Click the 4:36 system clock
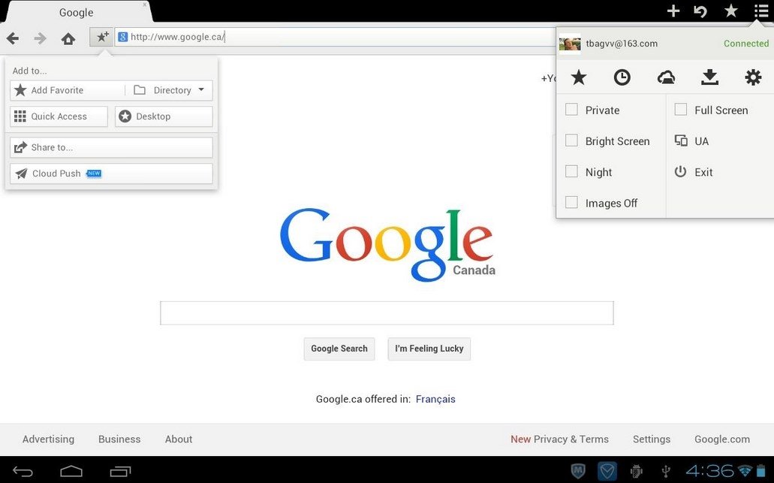Screen dimensions: 774x483 pyautogui.click(x=710, y=471)
